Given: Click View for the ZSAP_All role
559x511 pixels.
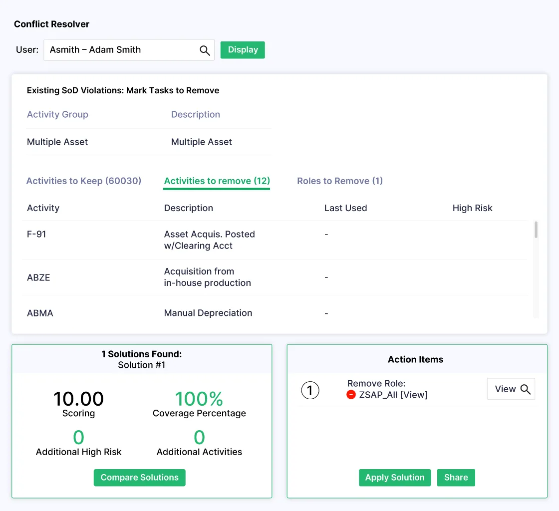Looking at the screenshot, I should (511, 389).
